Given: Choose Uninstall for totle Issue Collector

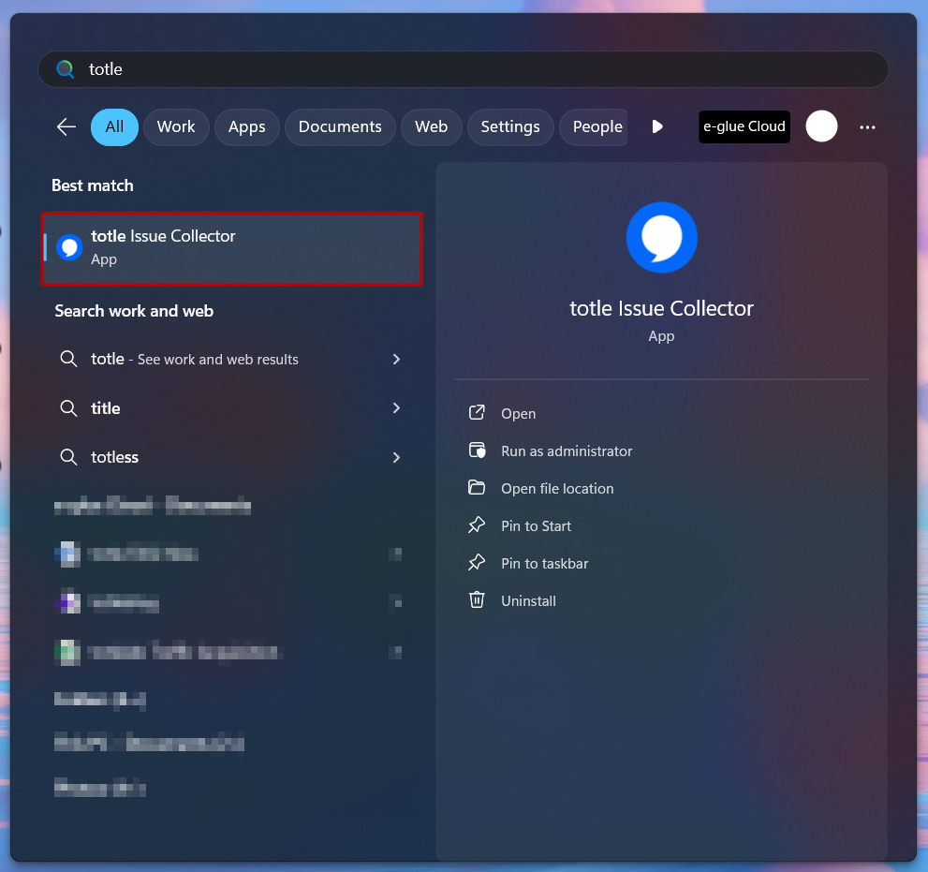Looking at the screenshot, I should [x=528, y=601].
